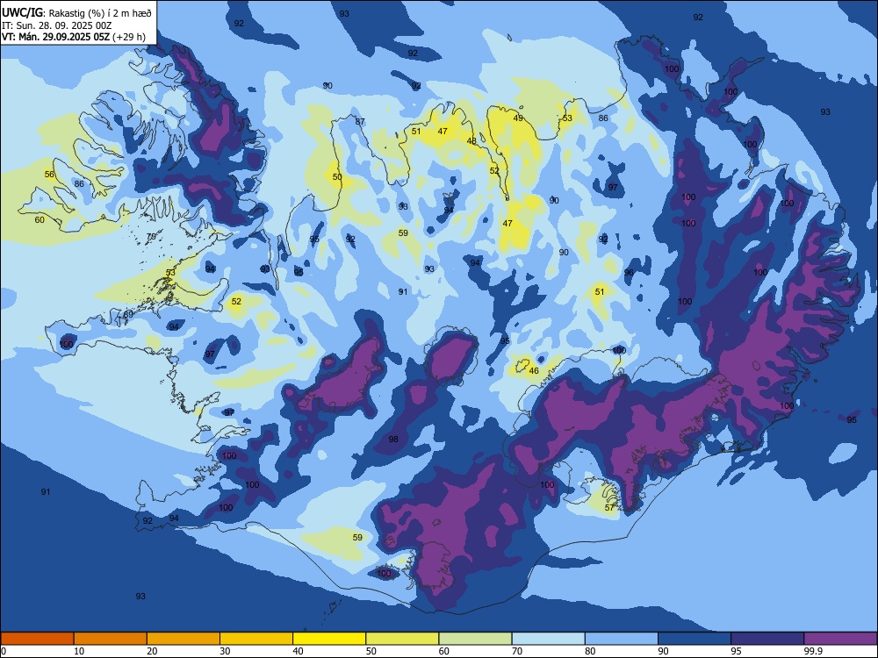Click the '46' humidity value on the map

click(534, 371)
